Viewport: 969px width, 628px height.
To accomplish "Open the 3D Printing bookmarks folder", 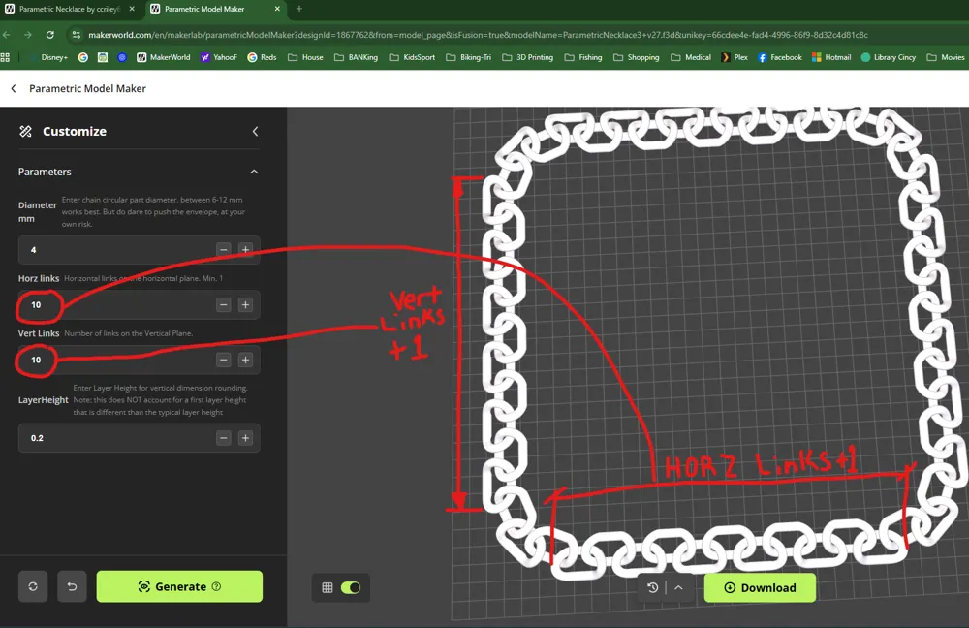I will tap(528, 57).
